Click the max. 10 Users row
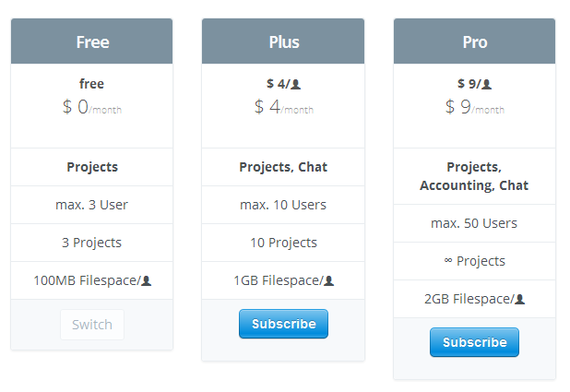This screenshot has width=570, height=392. 283,205
